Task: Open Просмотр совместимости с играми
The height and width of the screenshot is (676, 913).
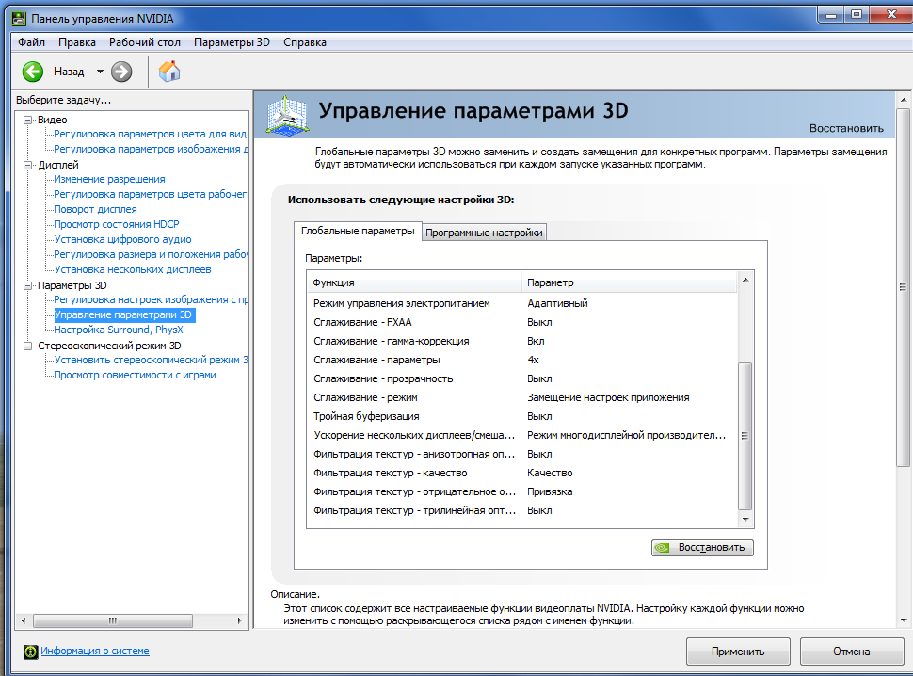Action: pos(136,376)
